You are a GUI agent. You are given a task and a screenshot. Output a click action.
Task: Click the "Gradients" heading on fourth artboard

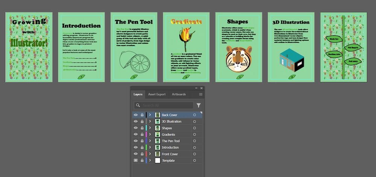tap(186, 22)
